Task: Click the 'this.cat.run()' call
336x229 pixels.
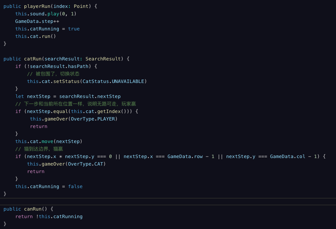Action: [x=36, y=36]
